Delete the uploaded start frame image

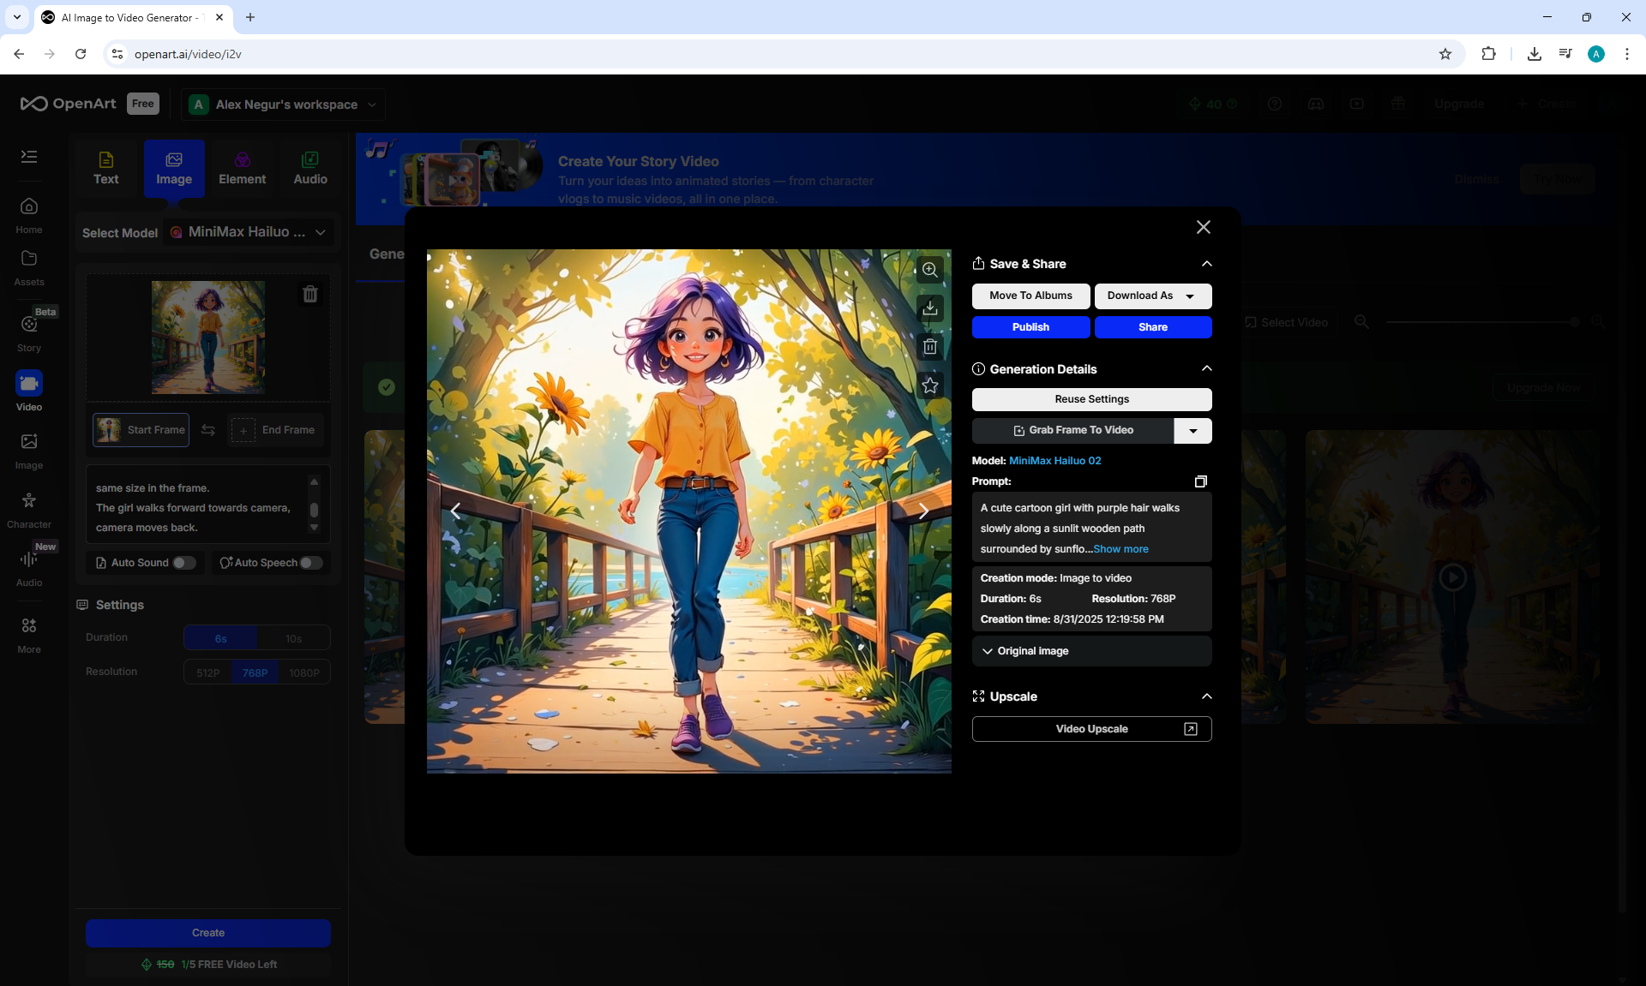310,294
